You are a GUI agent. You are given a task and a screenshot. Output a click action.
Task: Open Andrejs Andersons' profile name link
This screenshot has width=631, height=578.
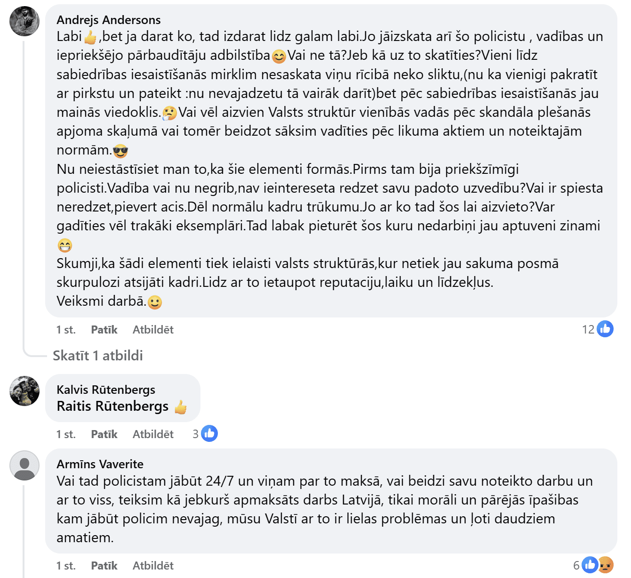pyautogui.click(x=109, y=20)
